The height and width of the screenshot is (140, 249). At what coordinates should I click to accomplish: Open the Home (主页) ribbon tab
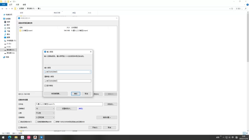click(x=11, y=5)
